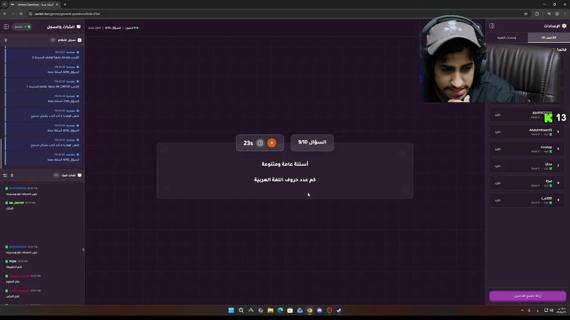This screenshot has height=320, width=570.
Task: Open Google Chrome from the taskbar
Action: (x=309, y=310)
